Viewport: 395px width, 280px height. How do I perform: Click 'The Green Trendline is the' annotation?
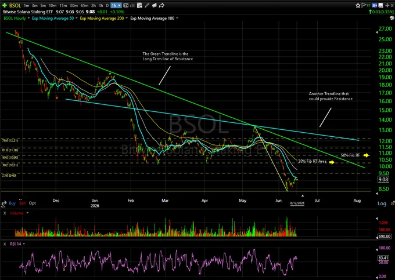point(165,53)
